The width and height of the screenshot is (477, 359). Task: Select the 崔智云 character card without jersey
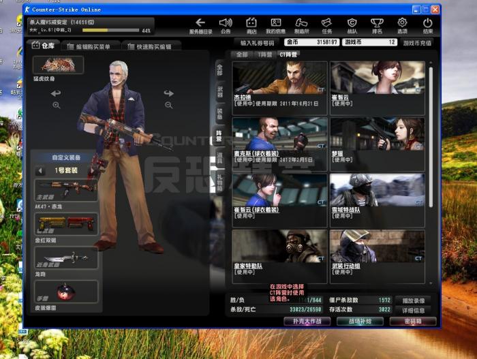[x=378, y=88]
